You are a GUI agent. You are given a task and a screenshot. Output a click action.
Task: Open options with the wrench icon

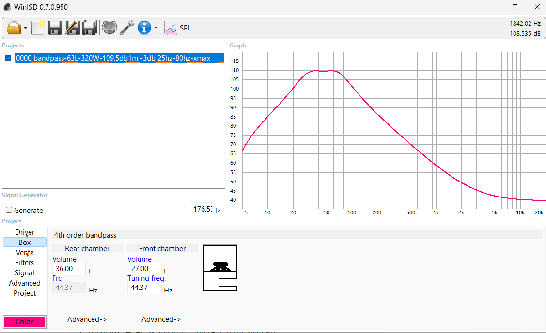point(127,28)
